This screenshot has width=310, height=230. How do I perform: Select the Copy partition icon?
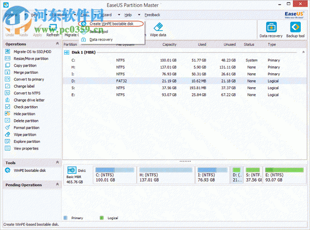coord(8,65)
